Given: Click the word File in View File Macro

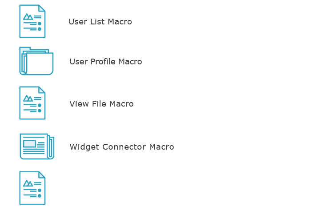Looking at the screenshot, I should [99, 104].
